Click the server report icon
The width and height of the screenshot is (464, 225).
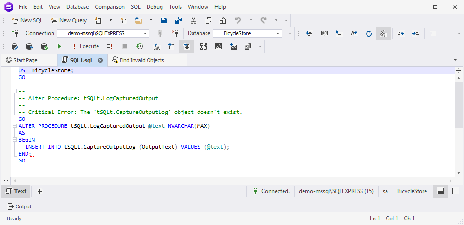248,46
